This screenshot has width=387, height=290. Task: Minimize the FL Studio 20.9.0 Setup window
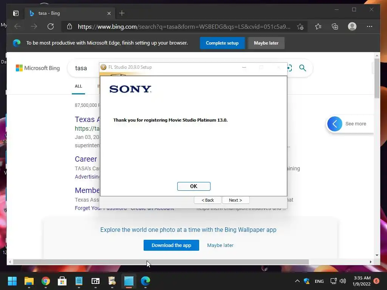click(244, 67)
